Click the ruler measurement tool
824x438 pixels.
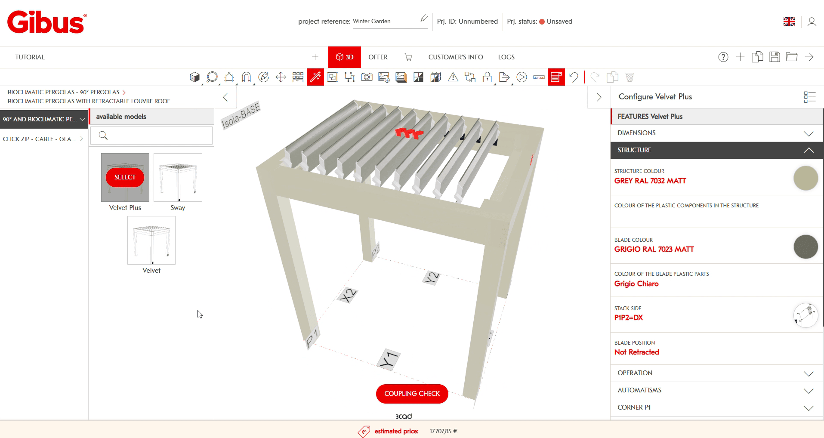tap(539, 77)
